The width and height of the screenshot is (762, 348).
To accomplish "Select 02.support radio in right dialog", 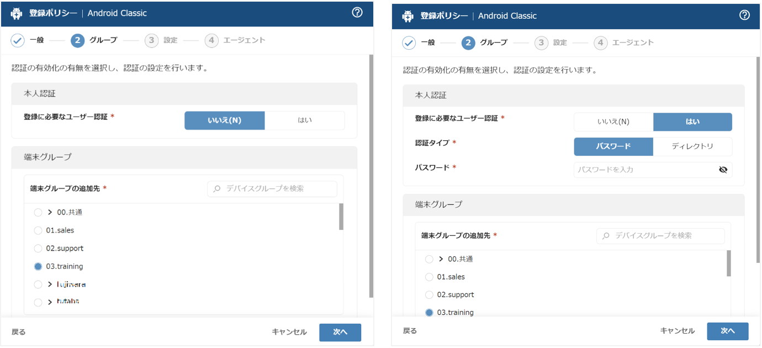I will (429, 295).
